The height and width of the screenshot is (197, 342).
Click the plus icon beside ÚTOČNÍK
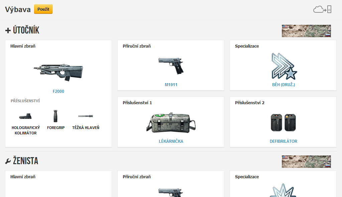pyautogui.click(x=8, y=30)
